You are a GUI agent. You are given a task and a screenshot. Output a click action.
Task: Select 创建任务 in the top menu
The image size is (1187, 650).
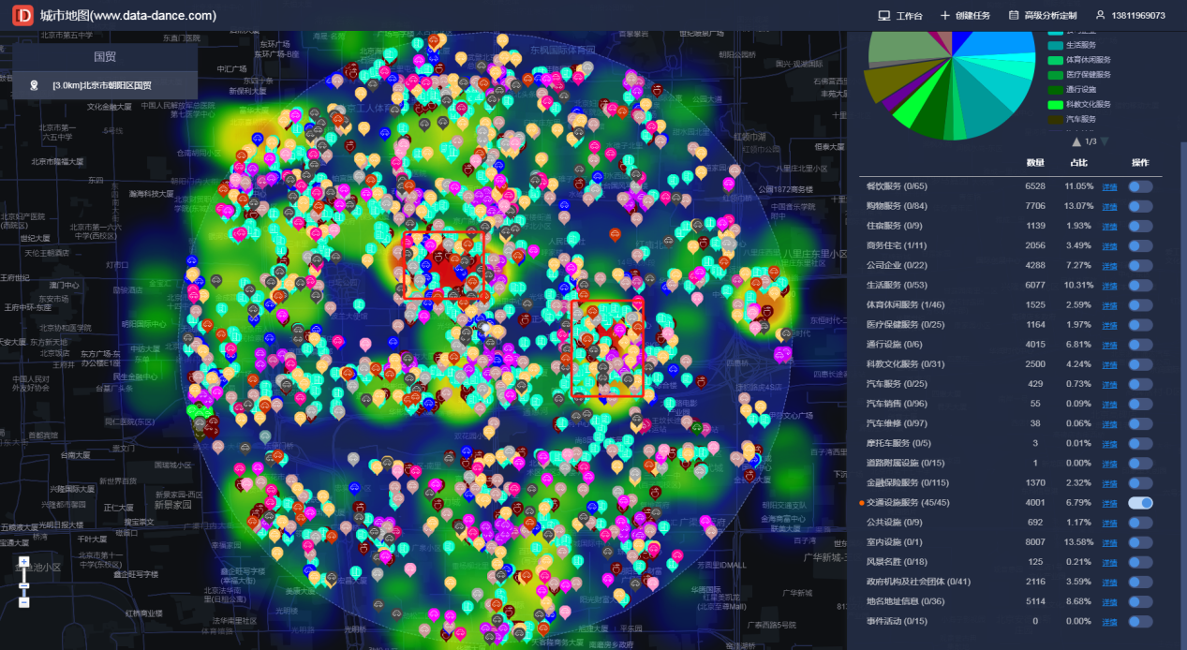click(972, 16)
